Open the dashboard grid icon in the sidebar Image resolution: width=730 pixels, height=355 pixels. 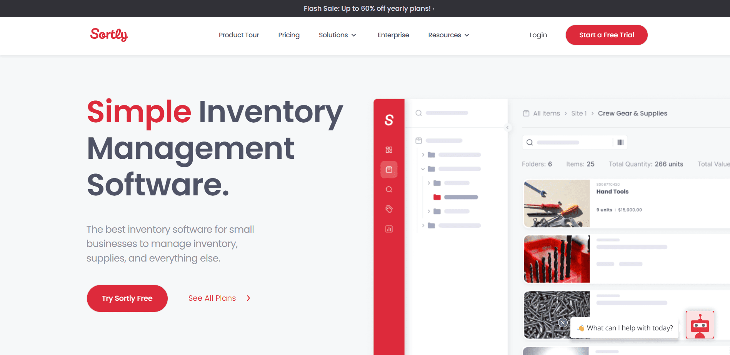pos(389,150)
